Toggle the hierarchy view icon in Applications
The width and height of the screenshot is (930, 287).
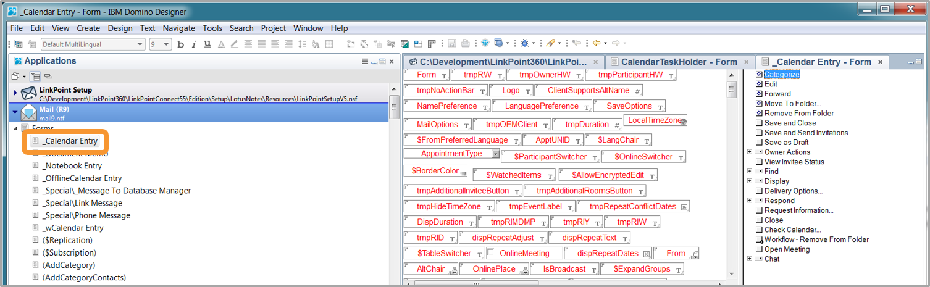tap(35, 76)
